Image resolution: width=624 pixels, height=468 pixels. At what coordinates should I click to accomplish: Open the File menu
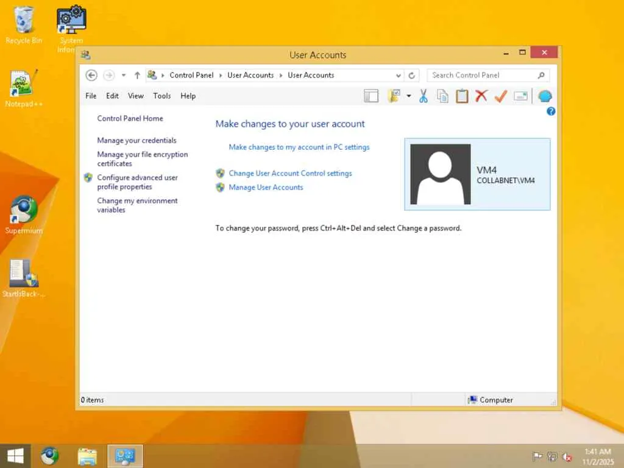pyautogui.click(x=91, y=96)
